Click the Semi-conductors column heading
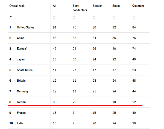This screenshot has width=164, height=129. coord(80,8)
